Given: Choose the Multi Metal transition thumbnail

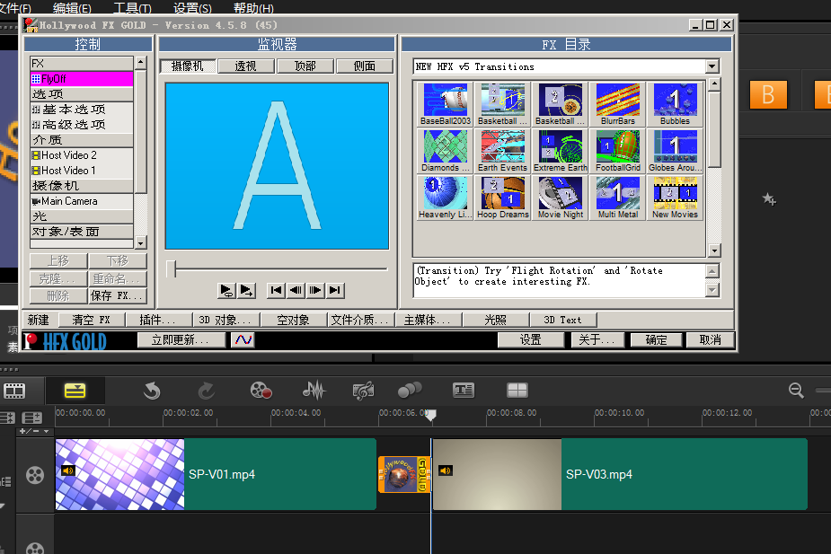Looking at the screenshot, I should coord(618,198).
